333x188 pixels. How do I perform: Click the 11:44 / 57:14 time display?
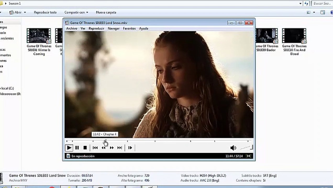(234, 156)
